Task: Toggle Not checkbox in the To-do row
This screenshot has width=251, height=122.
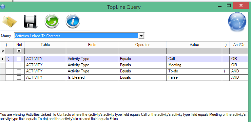Action: pyautogui.click(x=19, y=71)
